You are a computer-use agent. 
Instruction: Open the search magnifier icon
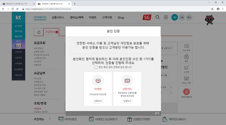coord(158,18)
